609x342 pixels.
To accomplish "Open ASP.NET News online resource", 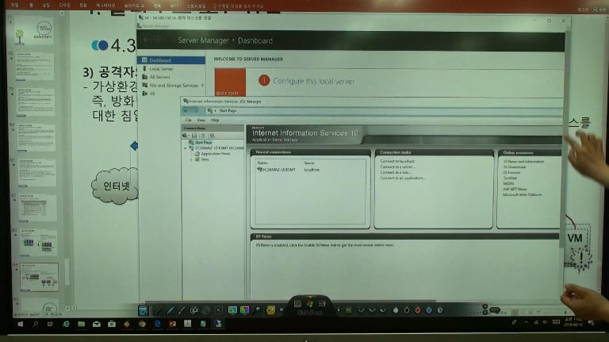I will 515,189.
